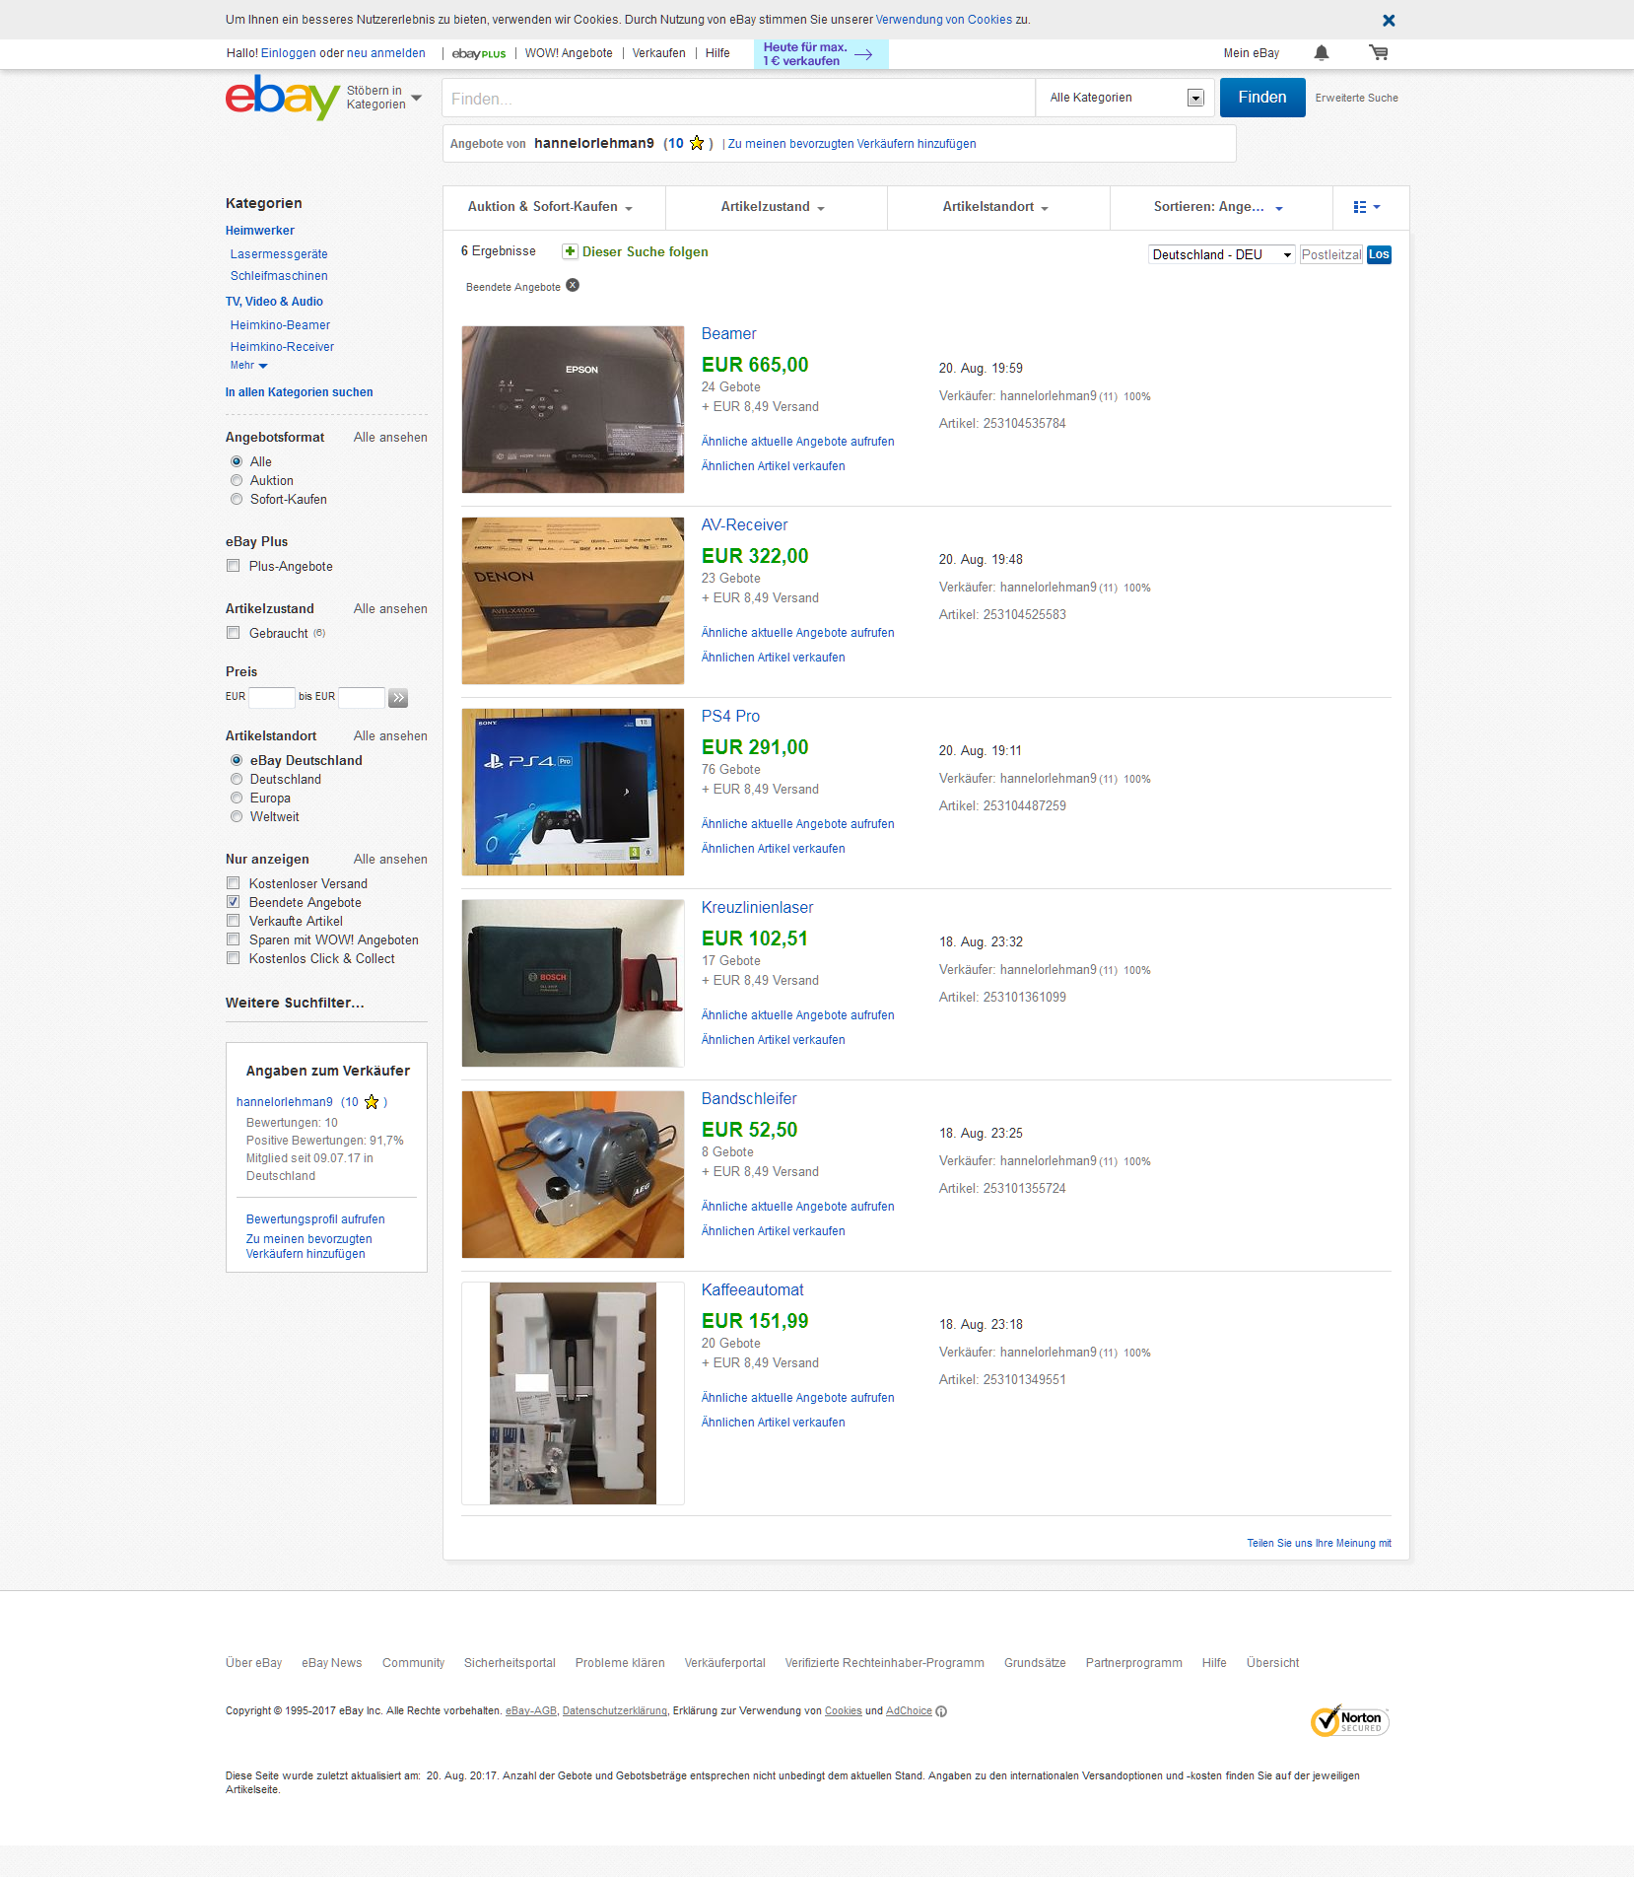Click Einloggen link

pyautogui.click(x=289, y=53)
